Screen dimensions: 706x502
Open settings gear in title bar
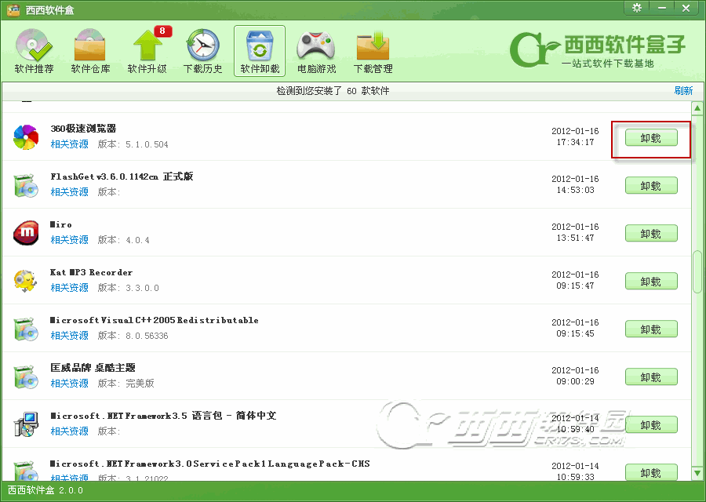tap(637, 8)
